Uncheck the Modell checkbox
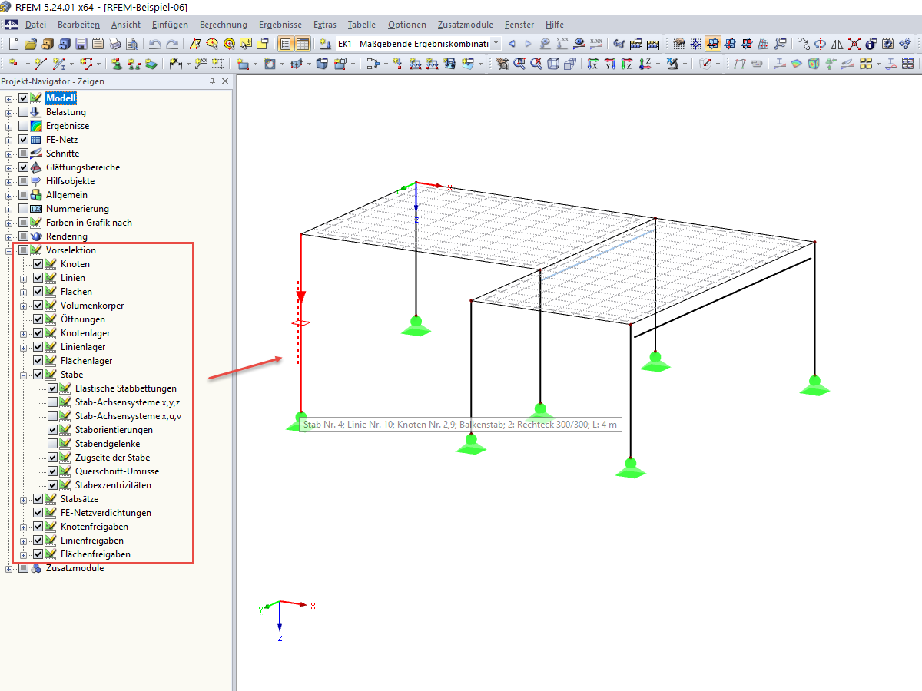922x691 pixels. (23, 98)
